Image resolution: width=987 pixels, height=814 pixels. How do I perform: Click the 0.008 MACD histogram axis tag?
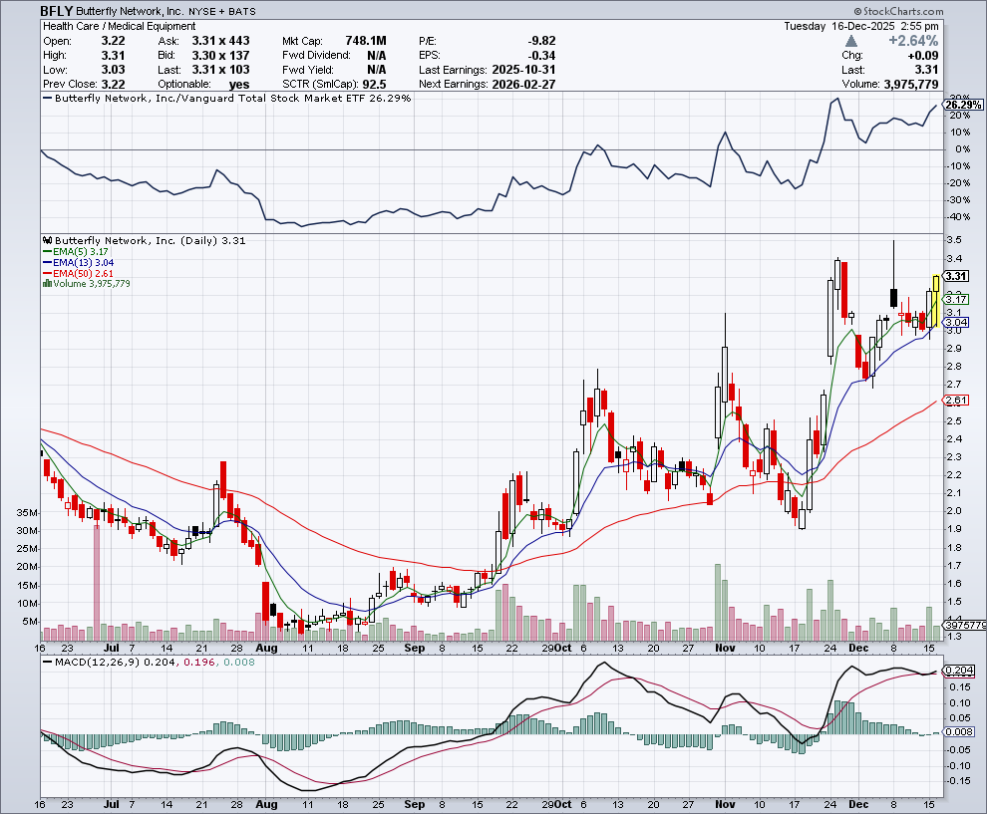960,731
